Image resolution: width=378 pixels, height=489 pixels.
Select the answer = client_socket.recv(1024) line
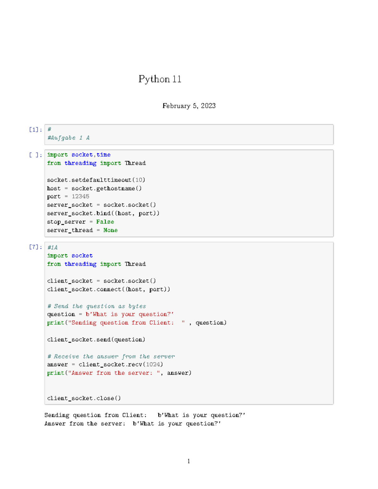click(x=105, y=364)
